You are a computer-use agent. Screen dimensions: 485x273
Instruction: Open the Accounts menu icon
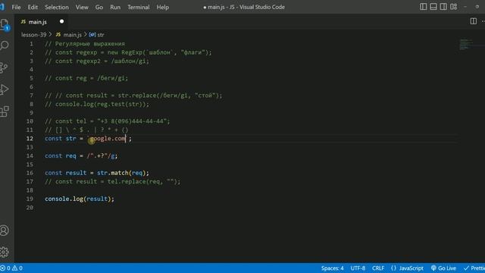[5, 231]
